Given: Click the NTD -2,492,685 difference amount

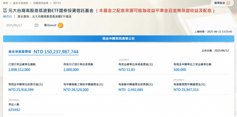Looking at the screenshot, I should (131, 90).
